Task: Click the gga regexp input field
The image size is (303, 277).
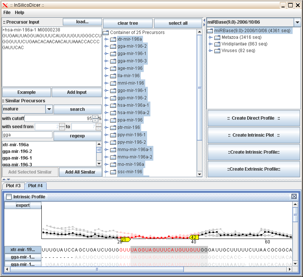Action: [27, 134]
